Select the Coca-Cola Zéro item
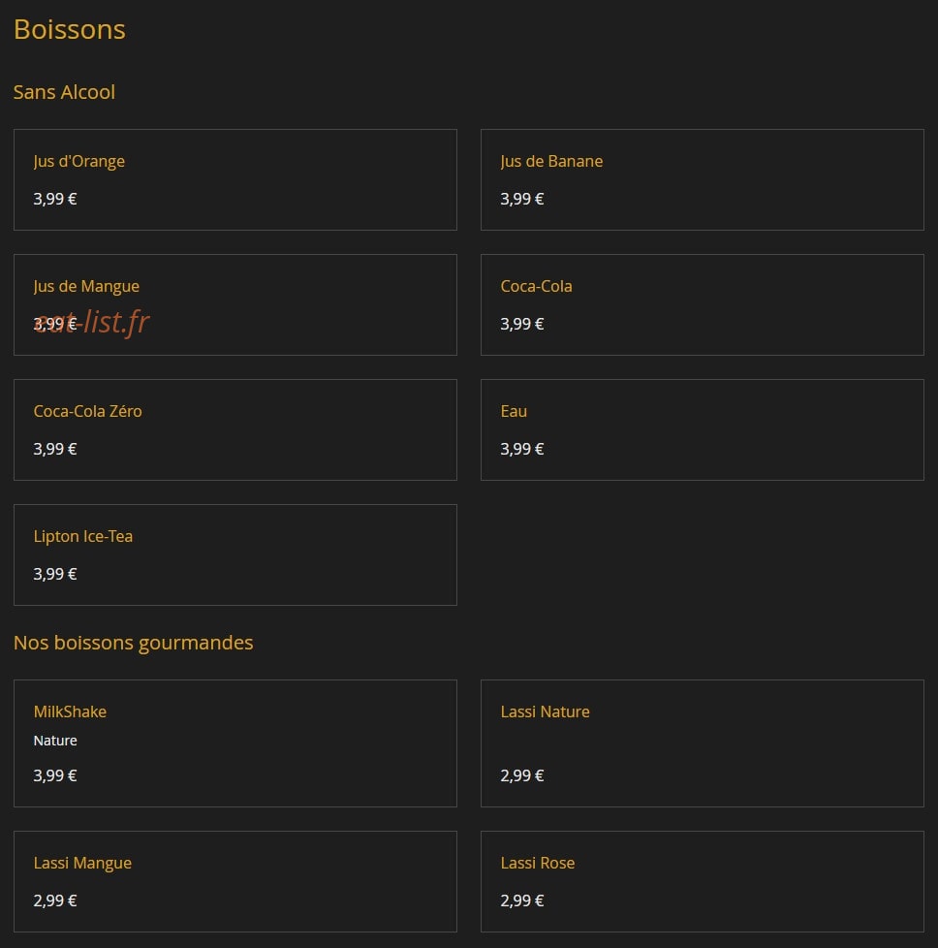Image resolution: width=938 pixels, height=948 pixels. tap(235, 429)
